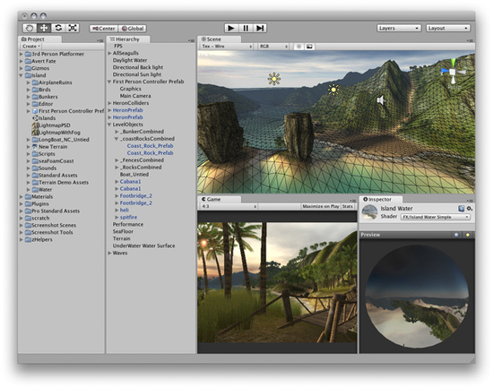Select the LightmapWithFog texture icon
The height and width of the screenshot is (388, 493).
click(35, 133)
